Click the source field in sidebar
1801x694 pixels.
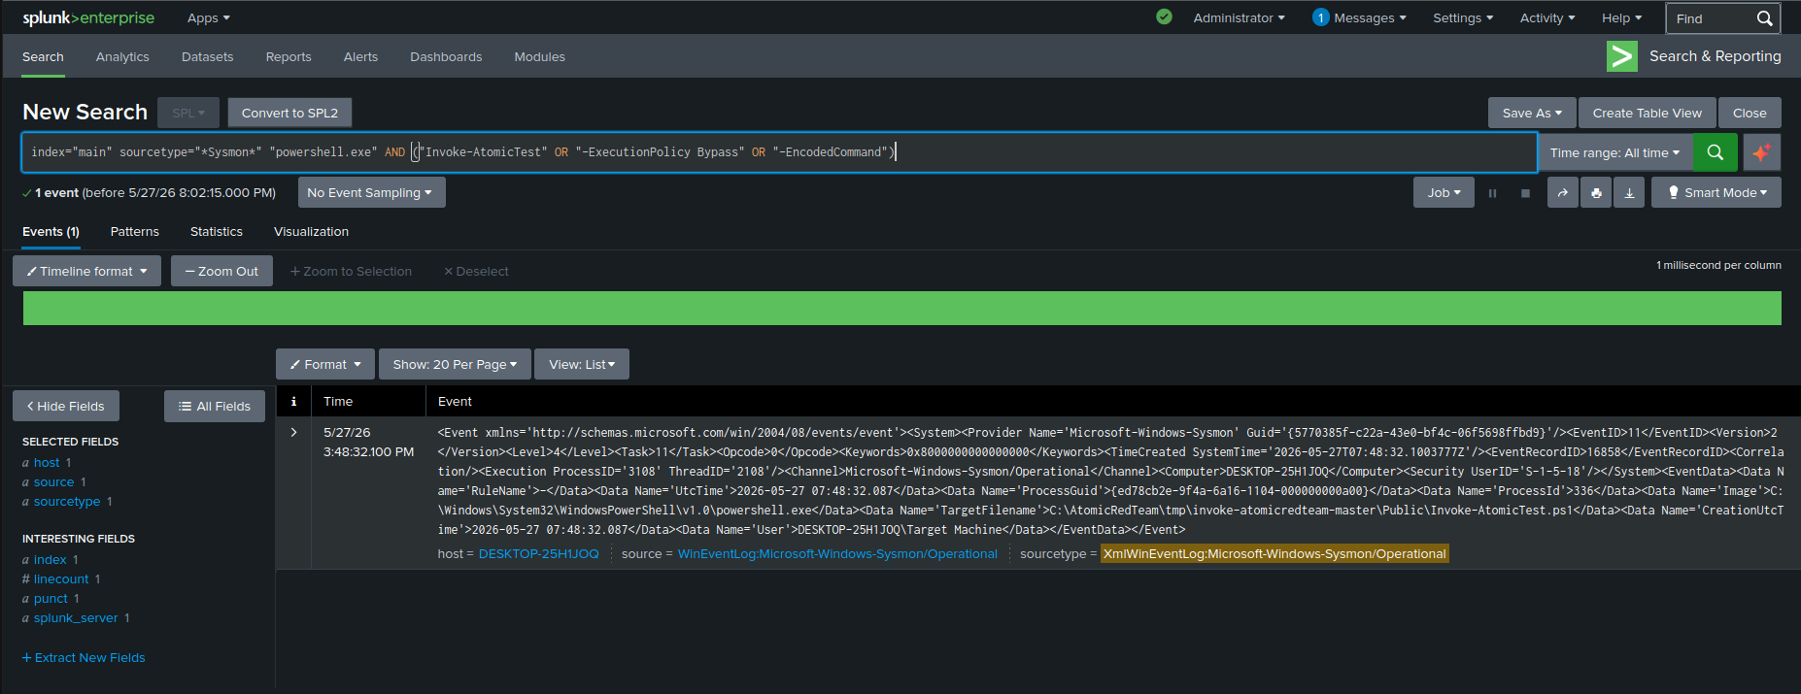53,481
